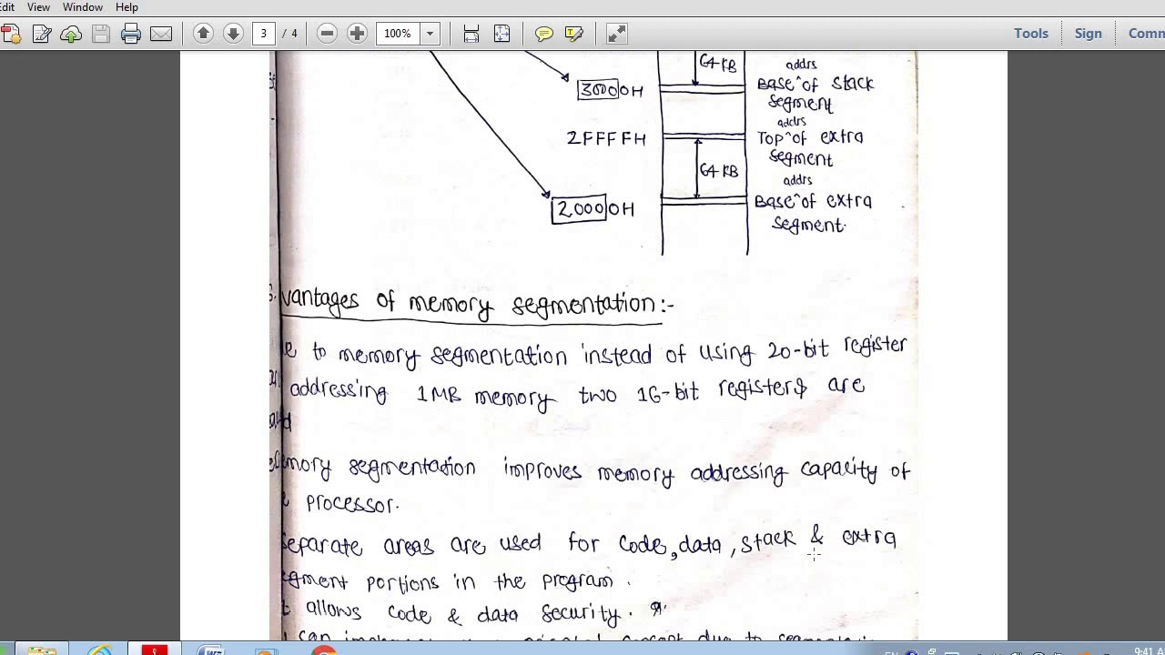Open the zoom level dropdown arrow
The image size is (1165, 655).
point(430,34)
